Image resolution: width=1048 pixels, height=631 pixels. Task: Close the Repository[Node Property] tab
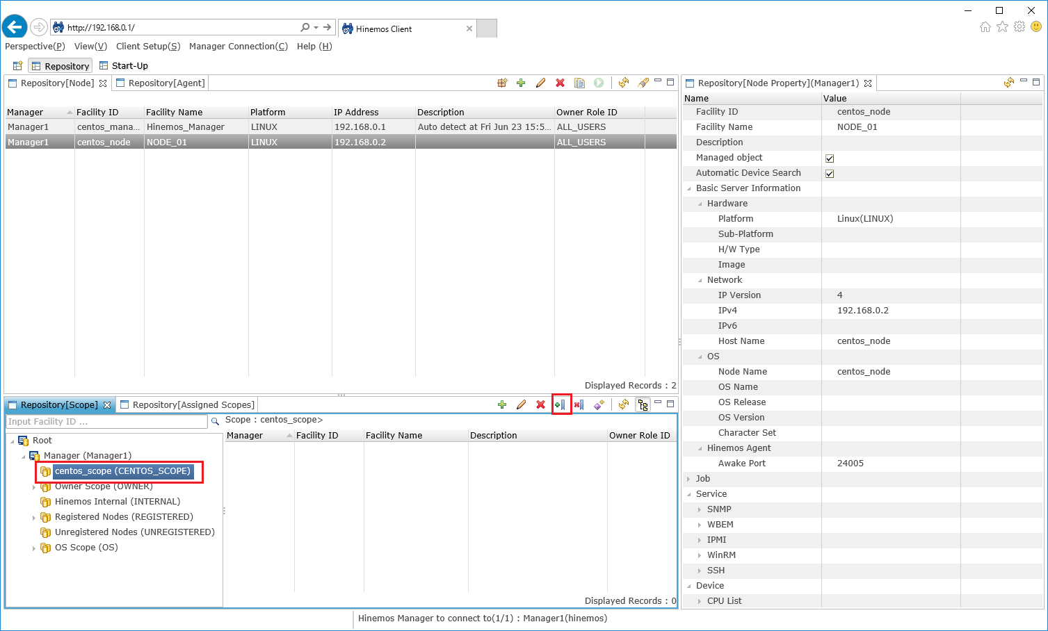(868, 83)
